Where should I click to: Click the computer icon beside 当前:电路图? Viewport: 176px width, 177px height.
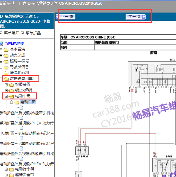1,44
